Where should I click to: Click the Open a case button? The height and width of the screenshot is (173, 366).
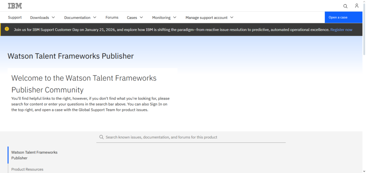[x=343, y=17]
